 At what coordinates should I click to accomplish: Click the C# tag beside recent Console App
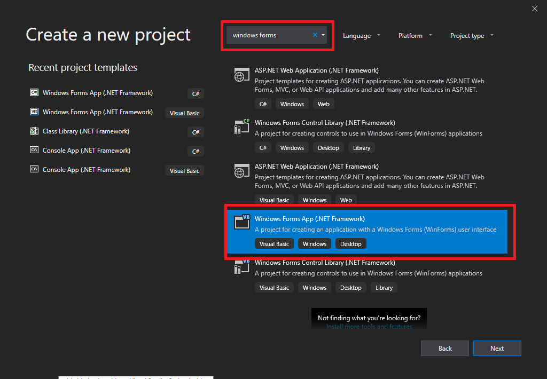coord(196,151)
